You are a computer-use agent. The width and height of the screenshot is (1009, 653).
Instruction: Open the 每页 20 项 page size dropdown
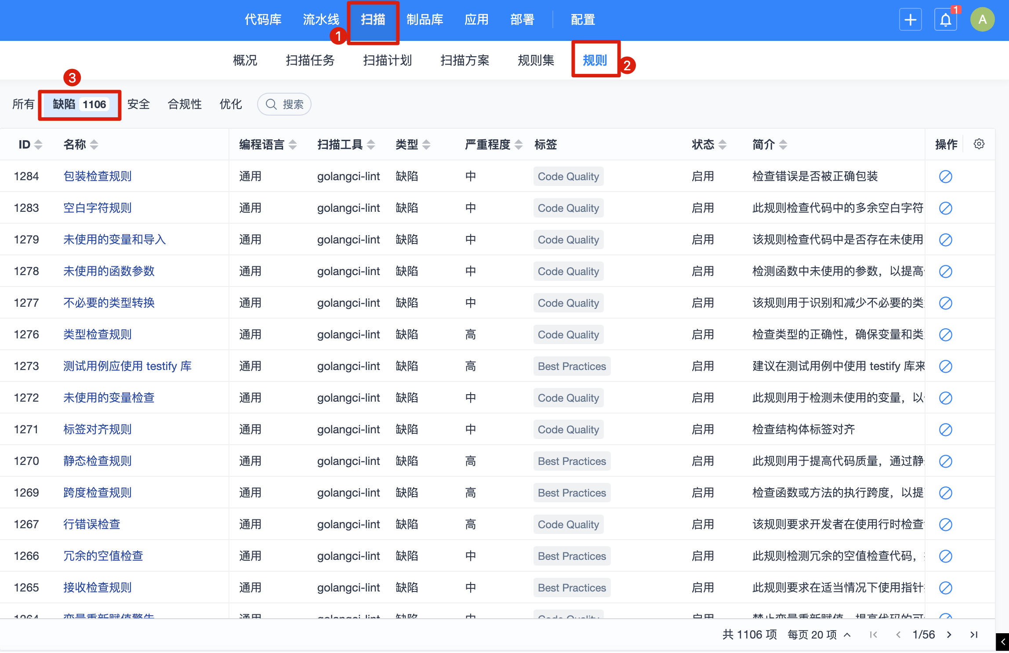click(819, 635)
